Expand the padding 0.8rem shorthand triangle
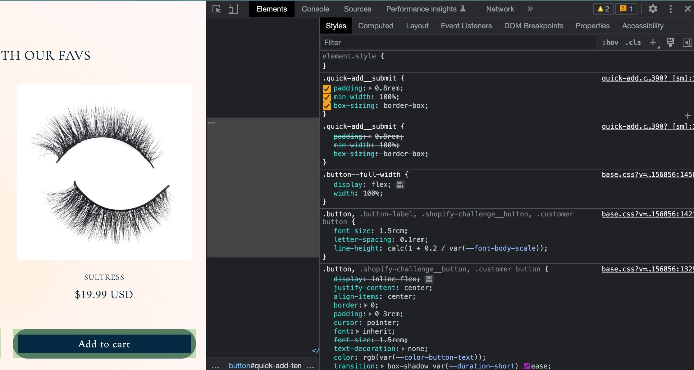 tap(370, 88)
